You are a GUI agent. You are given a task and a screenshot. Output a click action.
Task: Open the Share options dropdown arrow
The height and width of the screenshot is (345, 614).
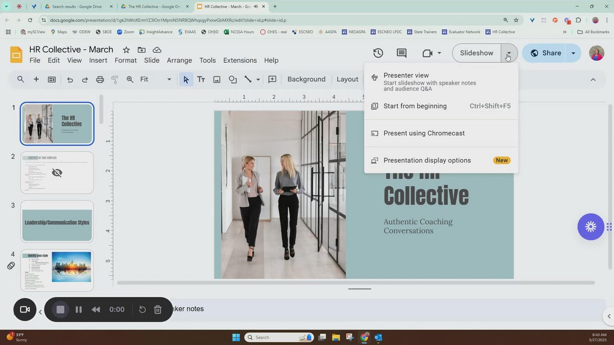coord(573,53)
